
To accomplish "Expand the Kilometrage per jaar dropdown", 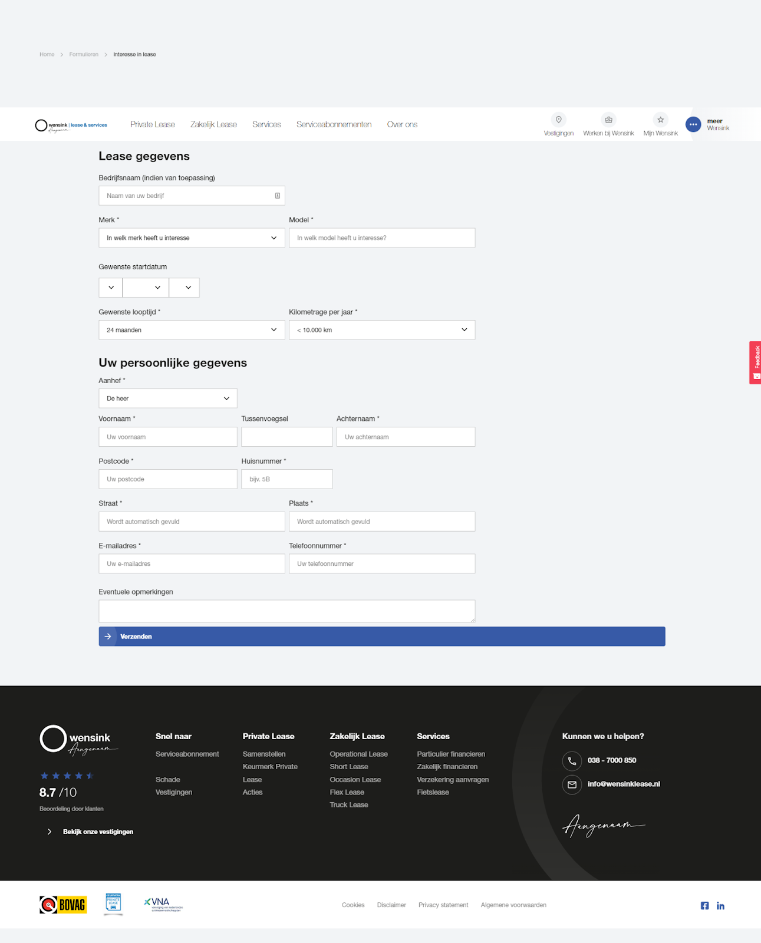I will click(x=382, y=330).
